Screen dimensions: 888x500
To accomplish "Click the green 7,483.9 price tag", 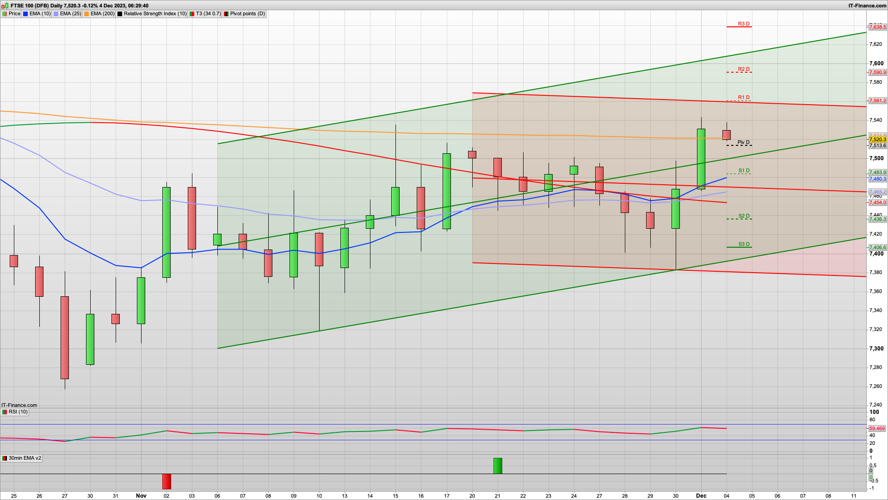I will (x=877, y=173).
